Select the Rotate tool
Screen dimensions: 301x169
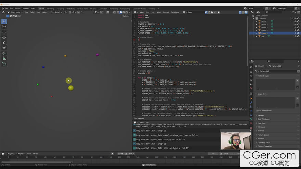pyautogui.click(x=4, y=37)
